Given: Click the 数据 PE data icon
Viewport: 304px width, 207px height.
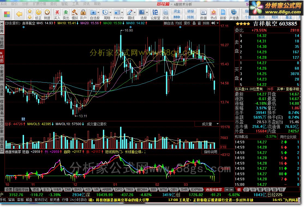Looking at the screenshot, I should pos(203,12).
